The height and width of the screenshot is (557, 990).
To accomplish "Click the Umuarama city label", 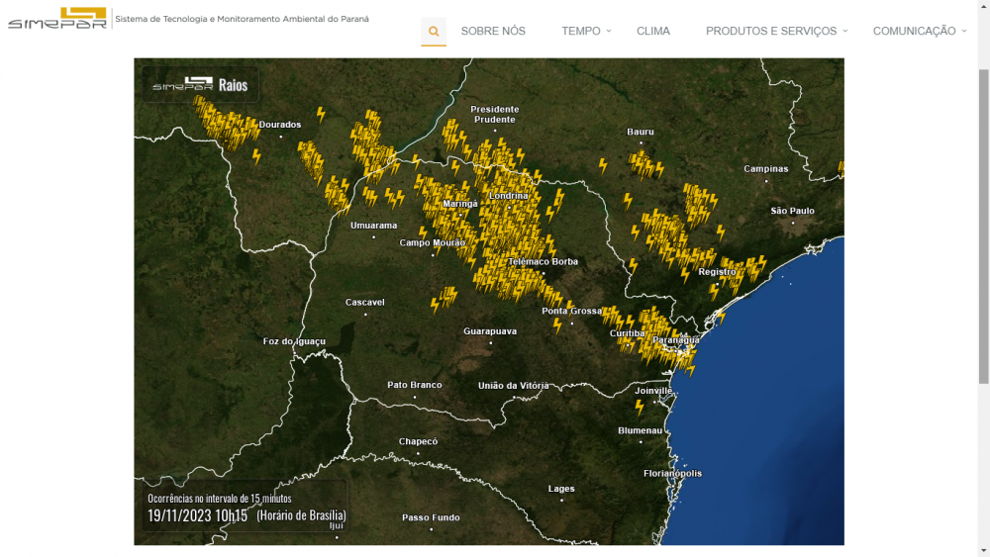I will pos(374,226).
